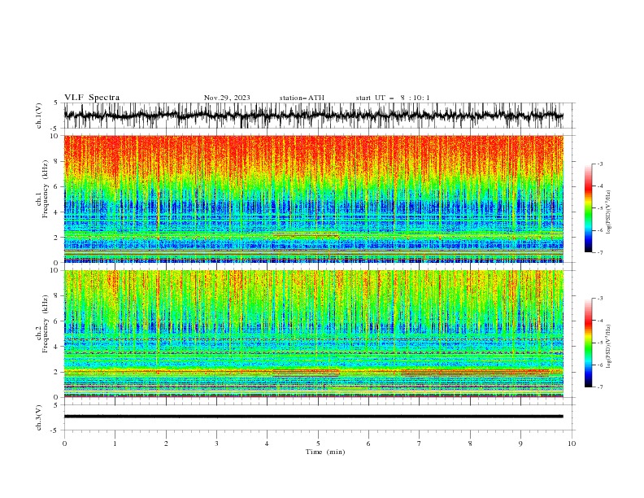
Task: Click time axis tick label "5"
Action: click(318, 443)
